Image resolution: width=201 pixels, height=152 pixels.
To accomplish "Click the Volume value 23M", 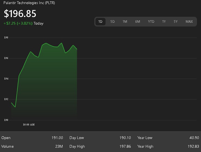I will coord(59,147).
